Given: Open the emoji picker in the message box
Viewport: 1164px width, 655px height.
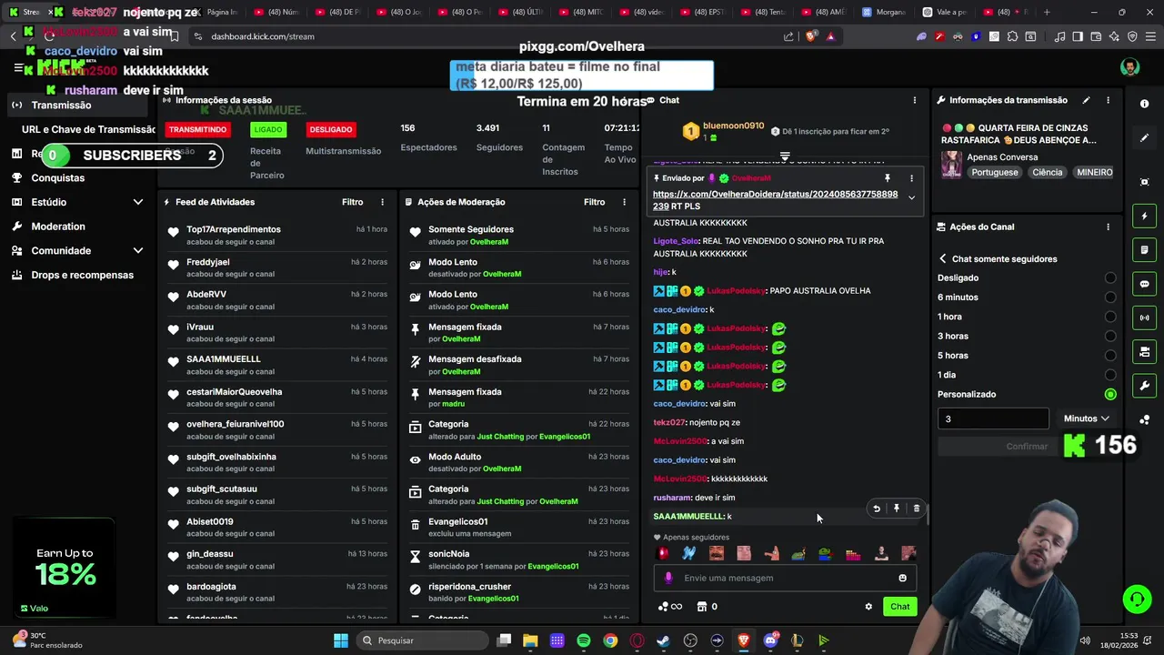Looking at the screenshot, I should click(x=902, y=578).
